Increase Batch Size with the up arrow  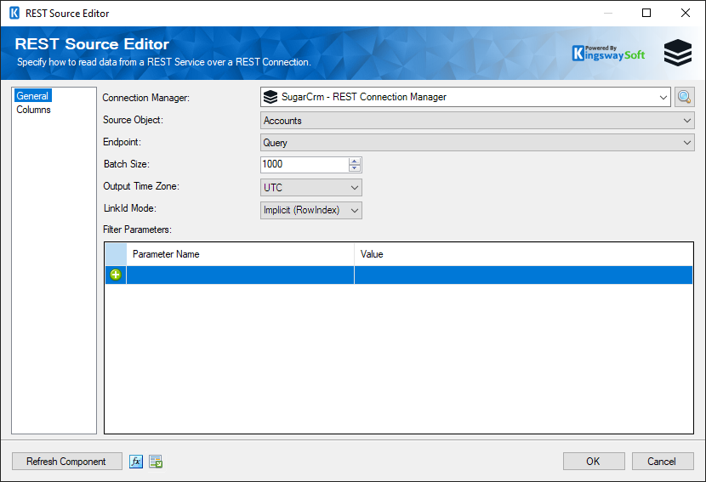point(355,162)
